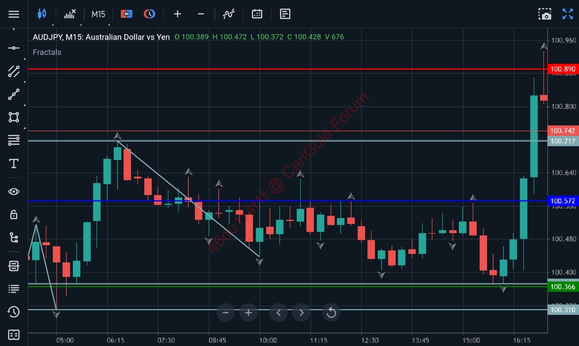
Task: Click the AUDJPY, M15 symbol title
Action: (101, 37)
